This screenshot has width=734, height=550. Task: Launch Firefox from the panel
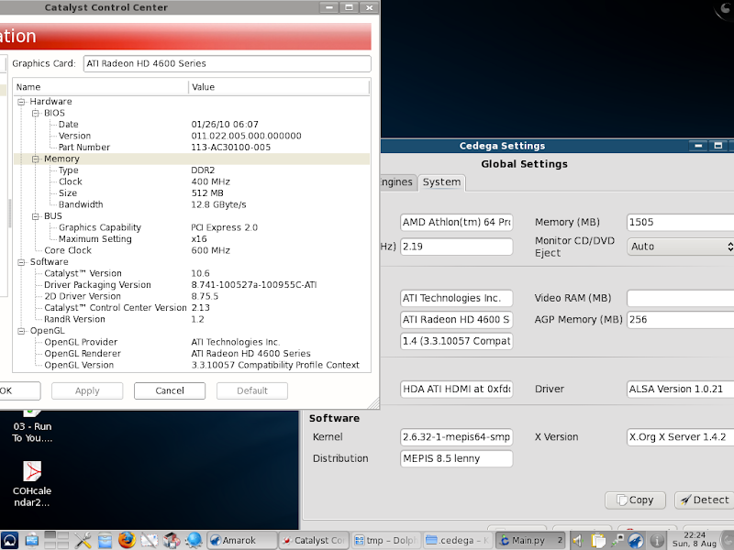[x=127, y=540]
